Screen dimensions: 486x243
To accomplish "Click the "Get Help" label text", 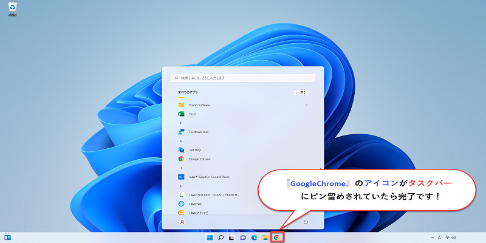I will (195, 149).
